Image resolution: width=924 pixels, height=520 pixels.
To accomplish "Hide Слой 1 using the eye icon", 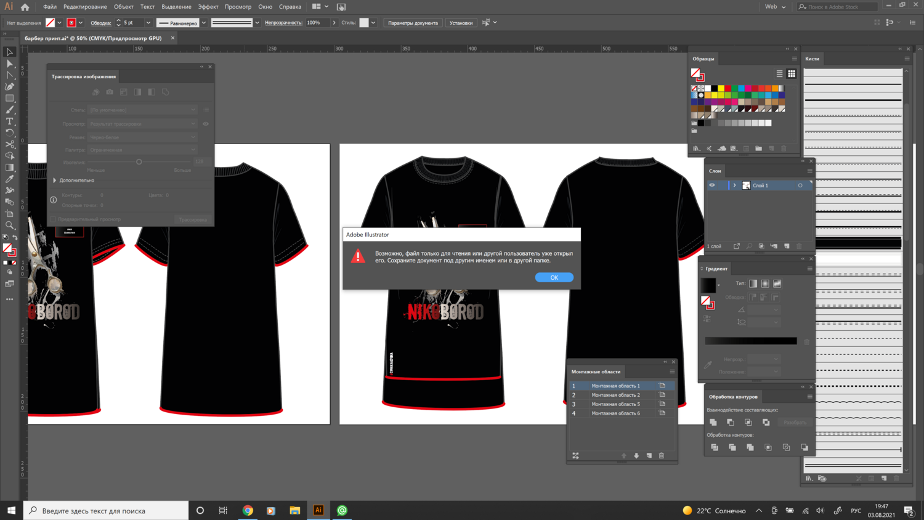I will pos(712,185).
